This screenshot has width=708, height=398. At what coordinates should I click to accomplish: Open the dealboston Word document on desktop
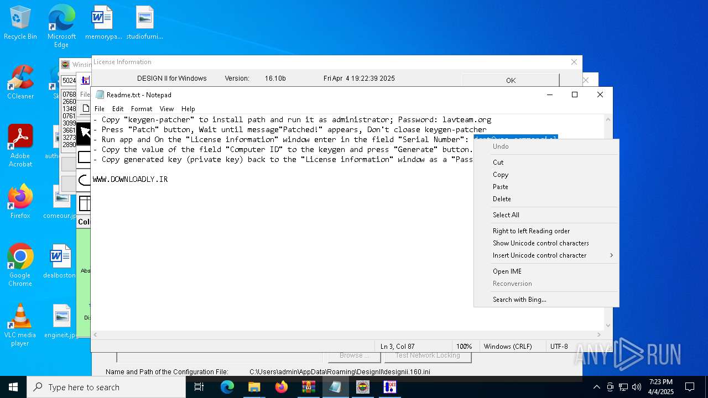click(60, 262)
